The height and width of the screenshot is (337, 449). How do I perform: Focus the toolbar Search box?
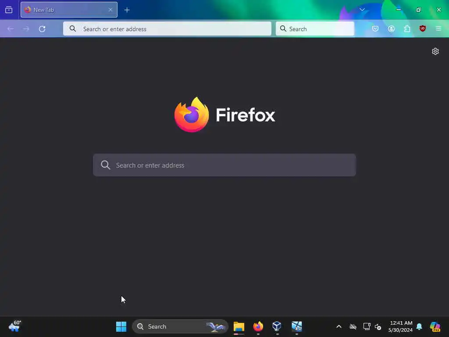[x=315, y=29]
